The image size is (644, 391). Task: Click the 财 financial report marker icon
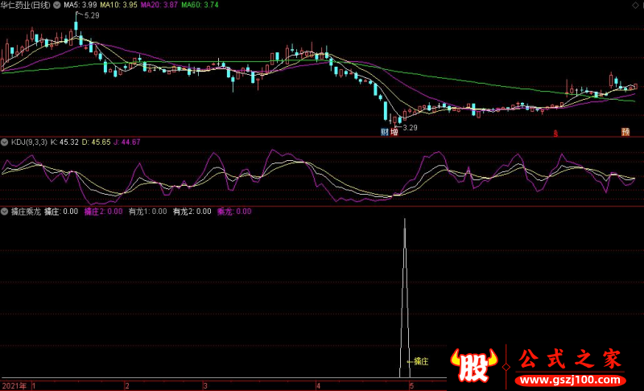coord(385,132)
